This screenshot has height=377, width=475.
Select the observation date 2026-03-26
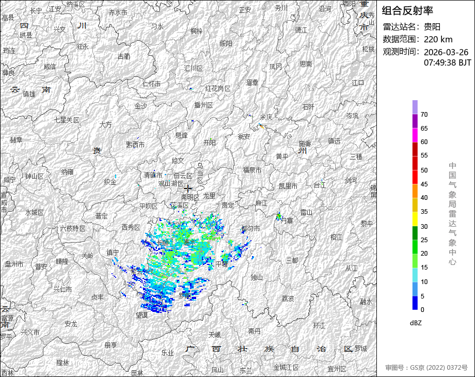click(446, 52)
